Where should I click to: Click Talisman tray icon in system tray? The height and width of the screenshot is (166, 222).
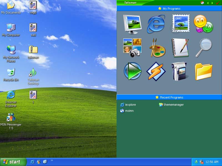click(x=196, y=162)
